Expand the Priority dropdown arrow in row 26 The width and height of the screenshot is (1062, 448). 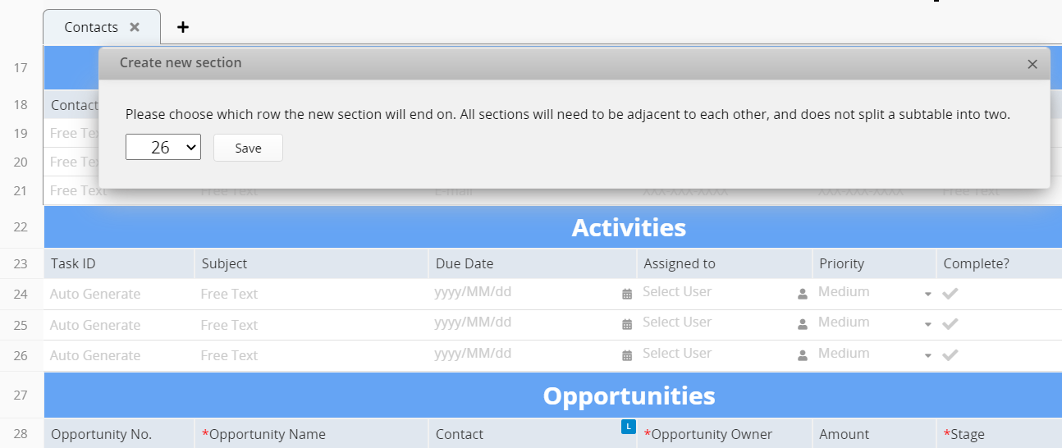927,356
